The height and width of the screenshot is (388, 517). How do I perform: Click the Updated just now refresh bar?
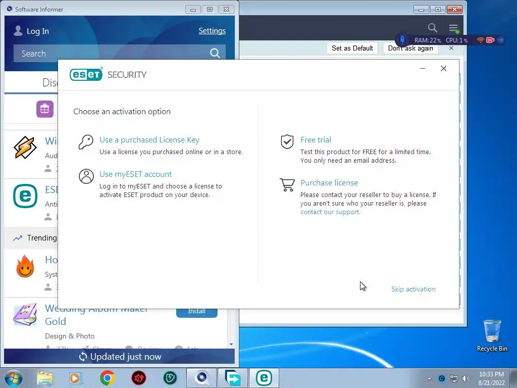(119, 357)
